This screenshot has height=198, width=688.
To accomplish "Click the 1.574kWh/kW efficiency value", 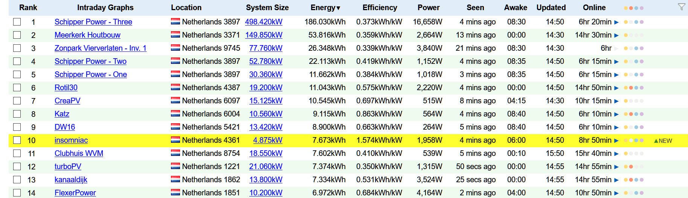I will pyautogui.click(x=379, y=140).
